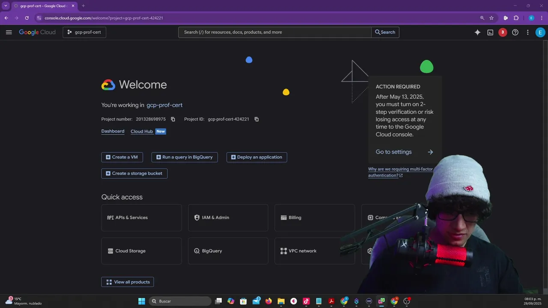
Task: Open Microsoft Store from the taskbar
Action: [x=244, y=301]
